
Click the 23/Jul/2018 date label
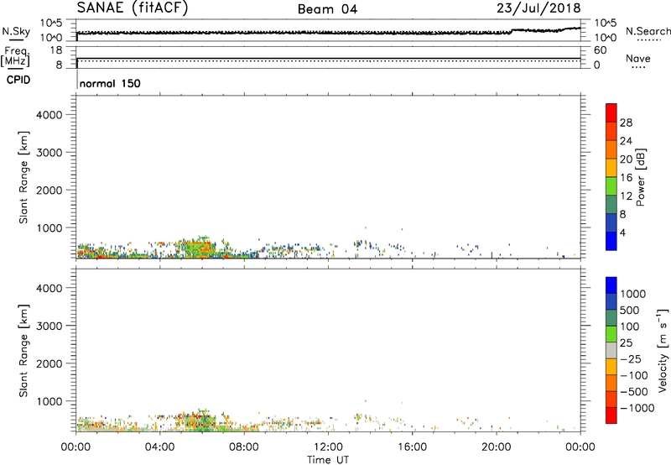538,8
